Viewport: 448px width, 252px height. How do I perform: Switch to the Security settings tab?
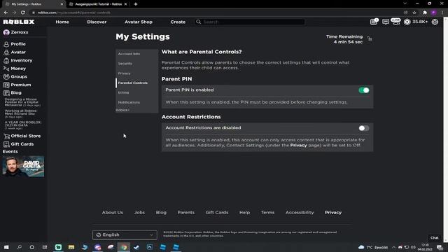pyautogui.click(x=125, y=64)
